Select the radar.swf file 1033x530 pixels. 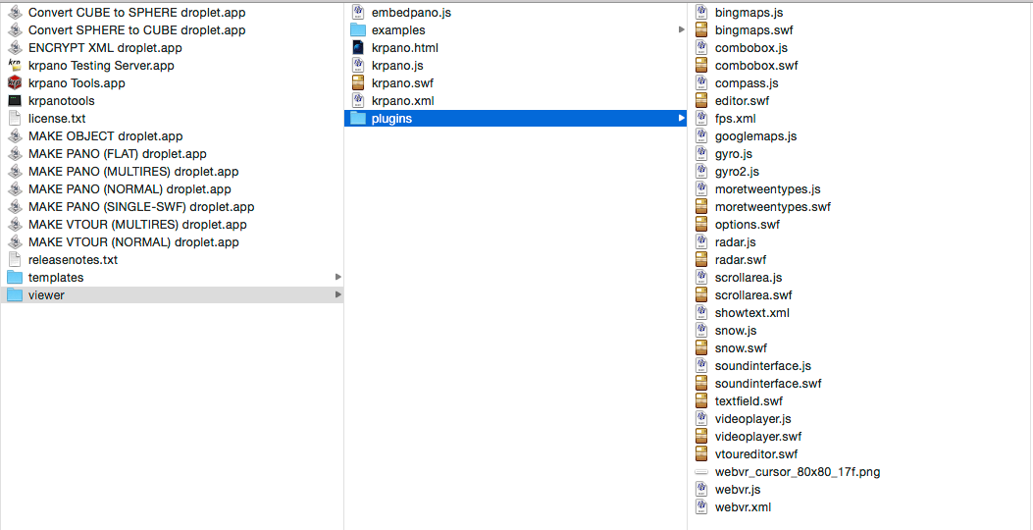pos(741,260)
